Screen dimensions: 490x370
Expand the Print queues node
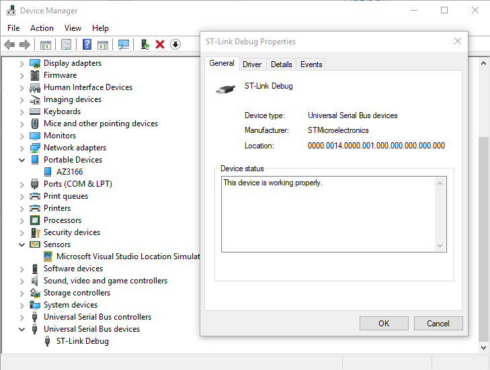pos(22,197)
